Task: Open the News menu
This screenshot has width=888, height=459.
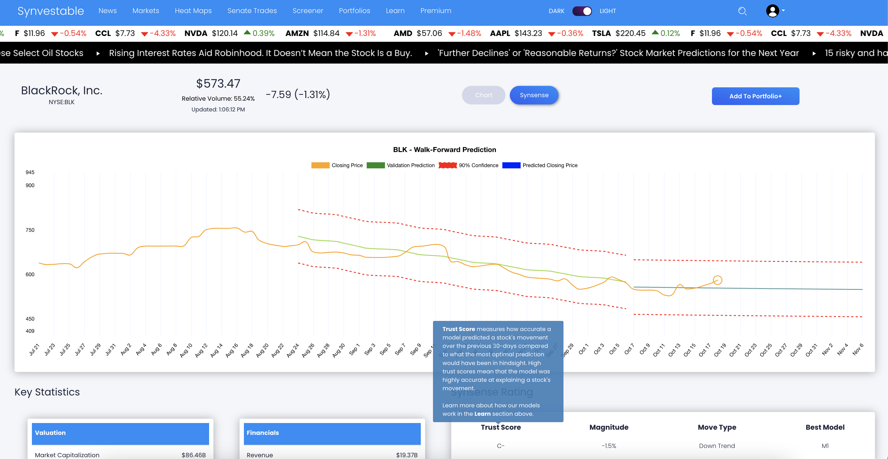Action: (x=108, y=11)
